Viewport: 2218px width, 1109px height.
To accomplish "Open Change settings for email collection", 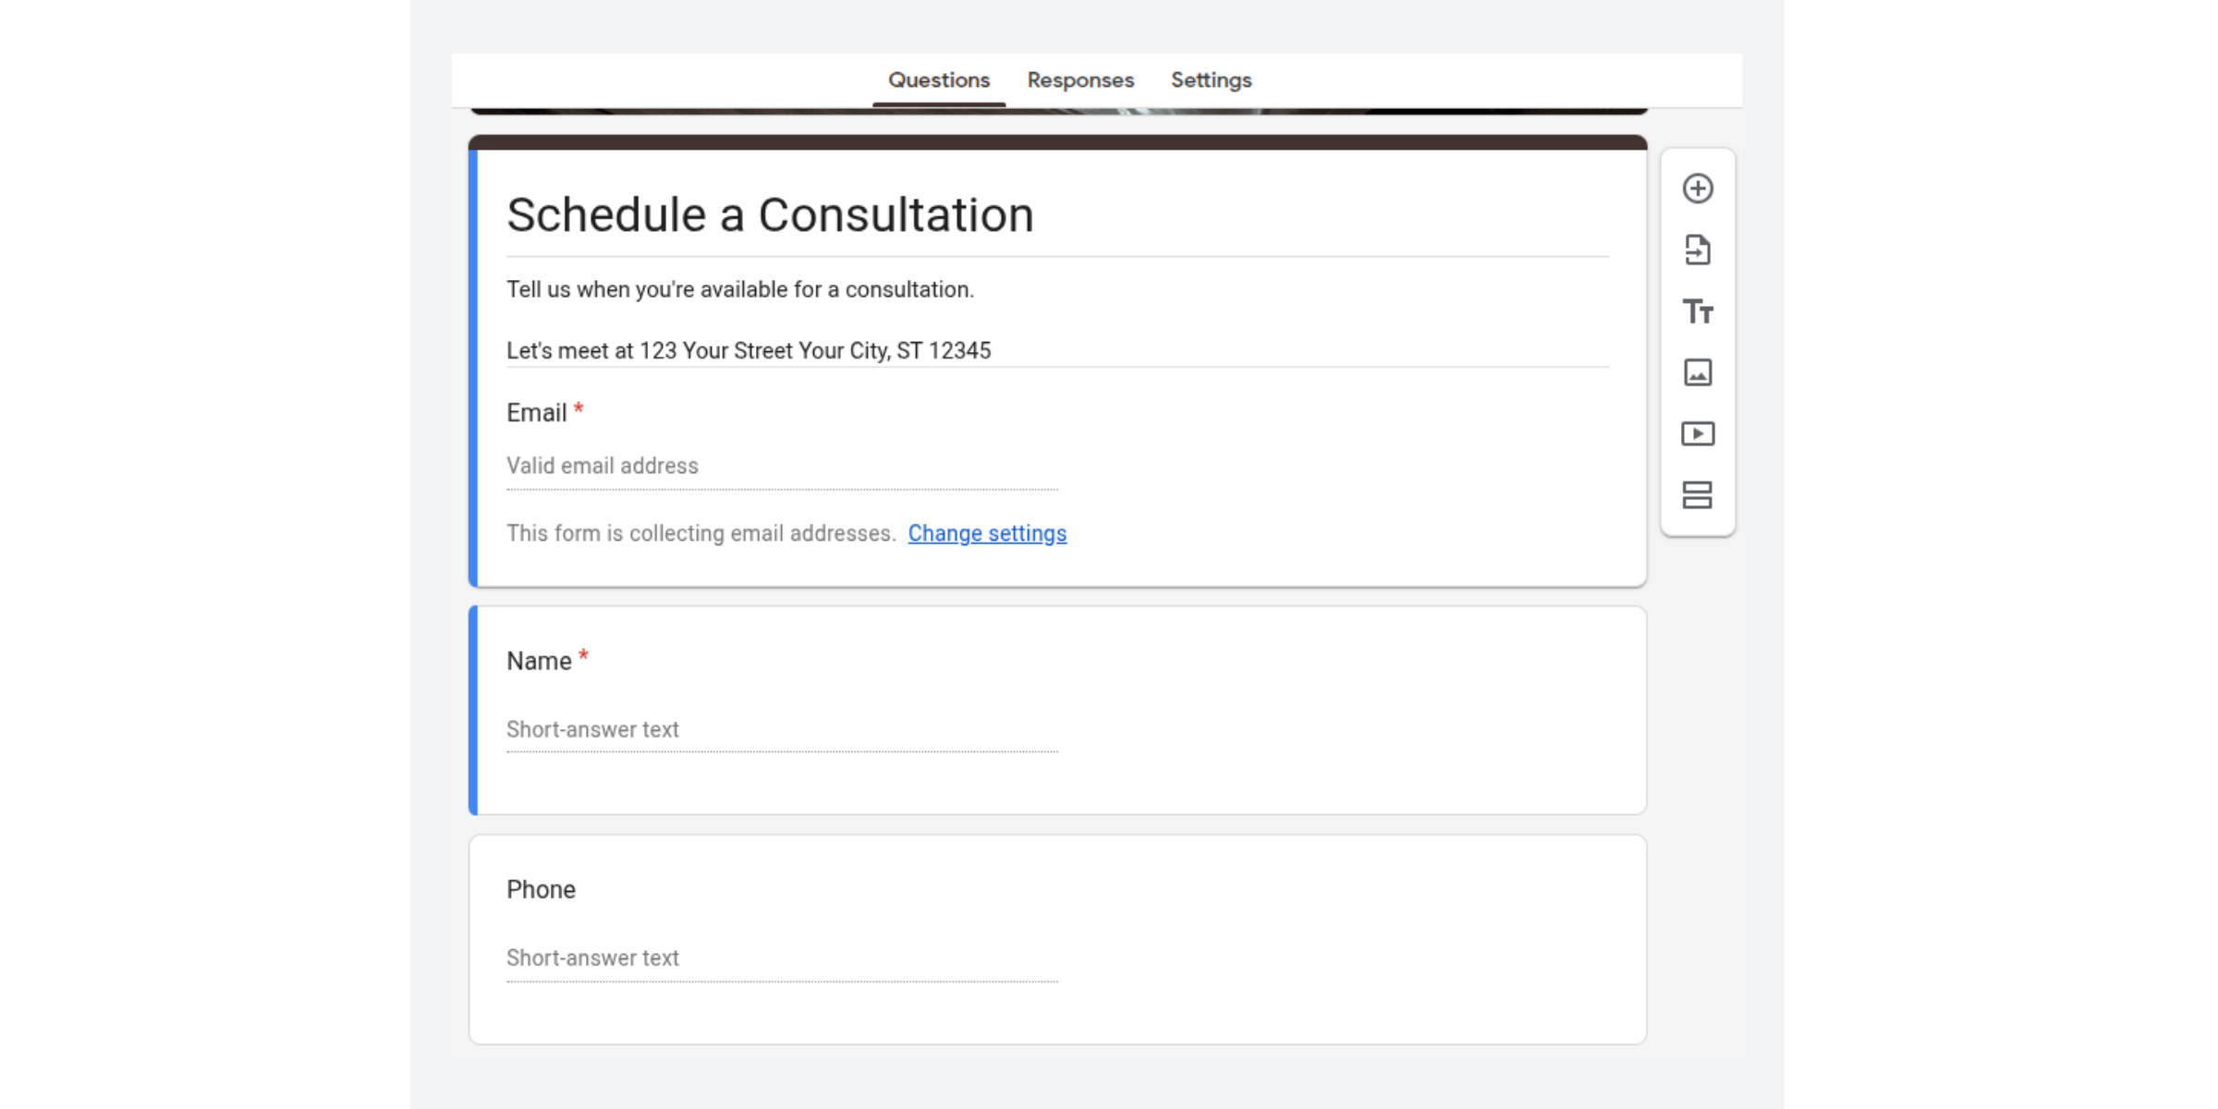I will point(987,533).
